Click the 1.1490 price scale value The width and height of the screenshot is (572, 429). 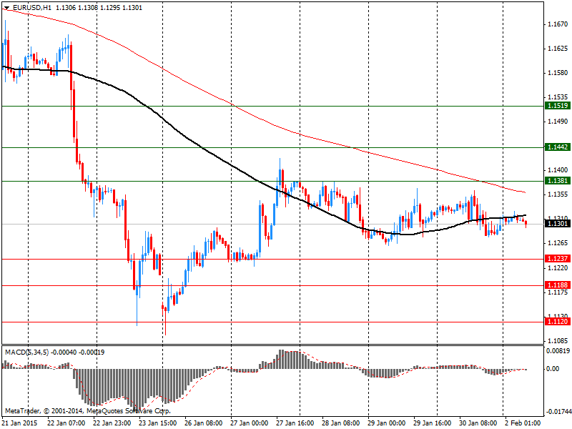(558, 122)
